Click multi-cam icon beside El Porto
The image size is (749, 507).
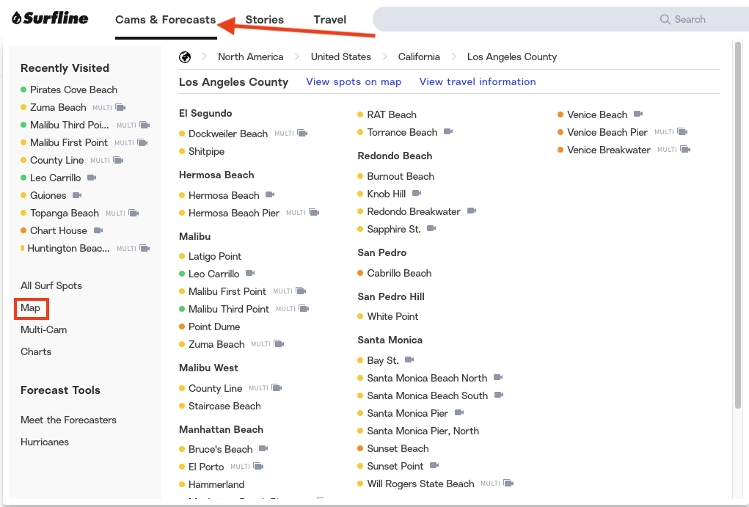pos(258,467)
